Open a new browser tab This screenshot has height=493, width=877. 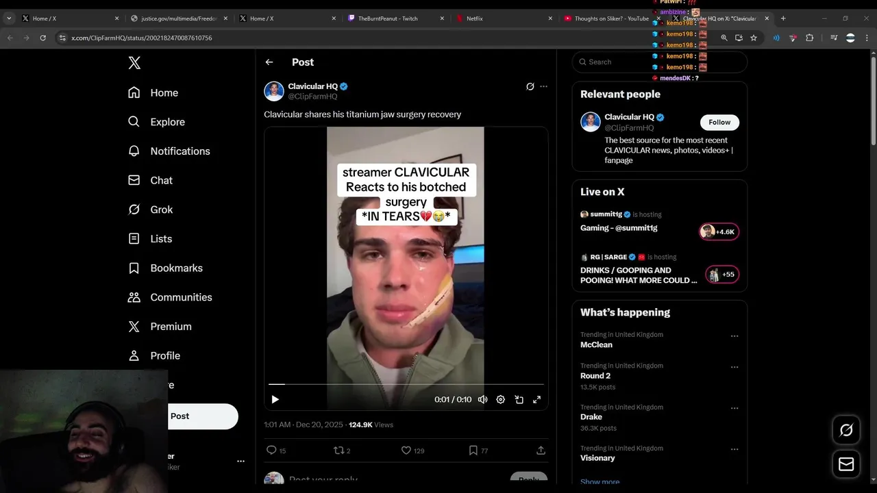point(783,18)
